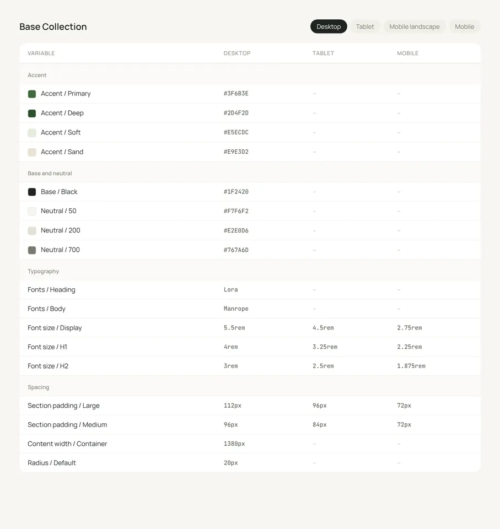The height and width of the screenshot is (529, 500).
Task: Click the 3.25rem tablet value
Action: [325, 347]
